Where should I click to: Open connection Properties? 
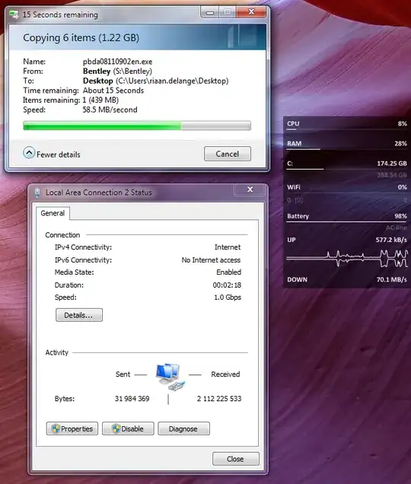click(x=72, y=428)
